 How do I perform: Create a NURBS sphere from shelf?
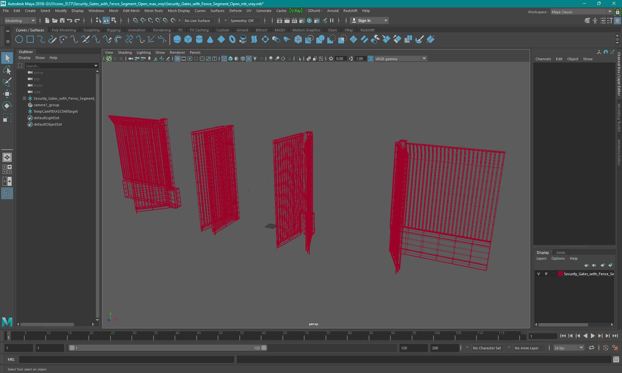click(x=177, y=40)
